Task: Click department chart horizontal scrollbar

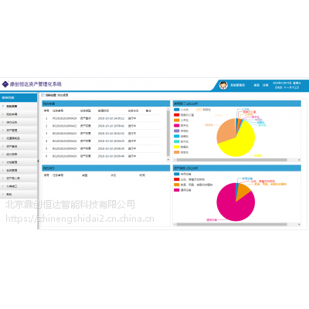Action: (232, 160)
